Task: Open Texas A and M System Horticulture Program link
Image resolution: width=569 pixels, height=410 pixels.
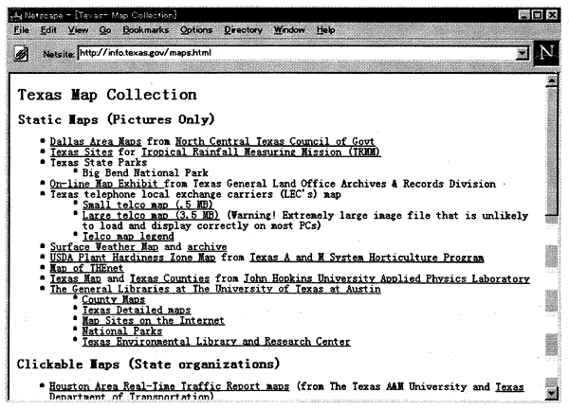Action: [x=366, y=258]
